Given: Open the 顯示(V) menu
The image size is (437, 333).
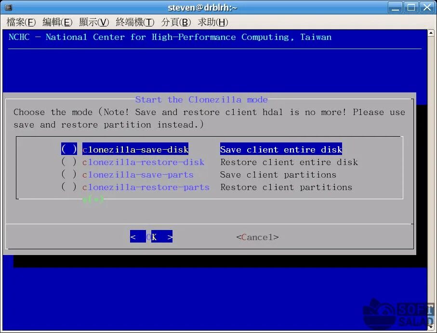Looking at the screenshot, I should [94, 22].
